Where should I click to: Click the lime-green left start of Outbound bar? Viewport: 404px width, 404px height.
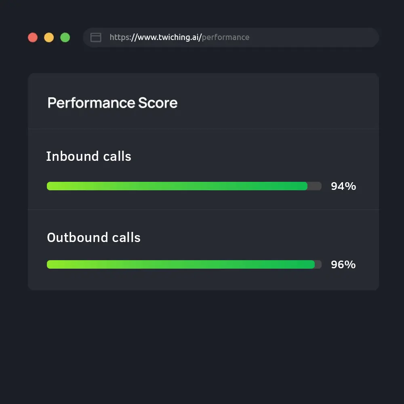click(x=53, y=265)
